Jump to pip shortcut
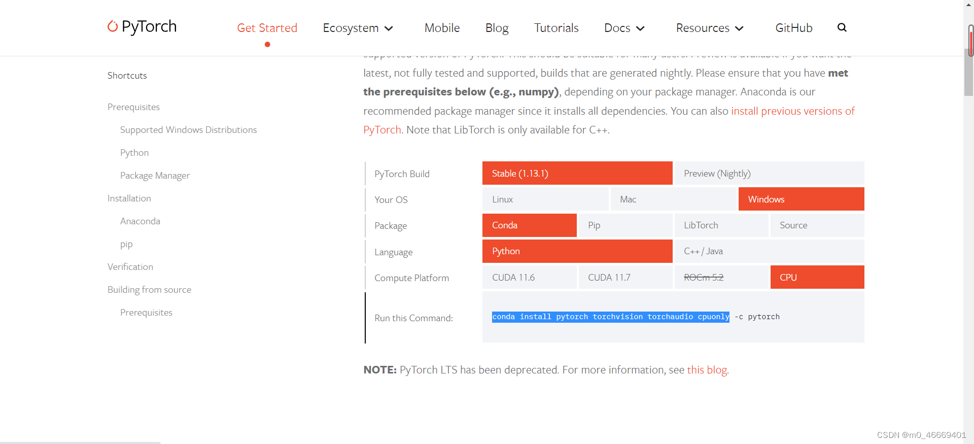The image size is (974, 444). 126,244
